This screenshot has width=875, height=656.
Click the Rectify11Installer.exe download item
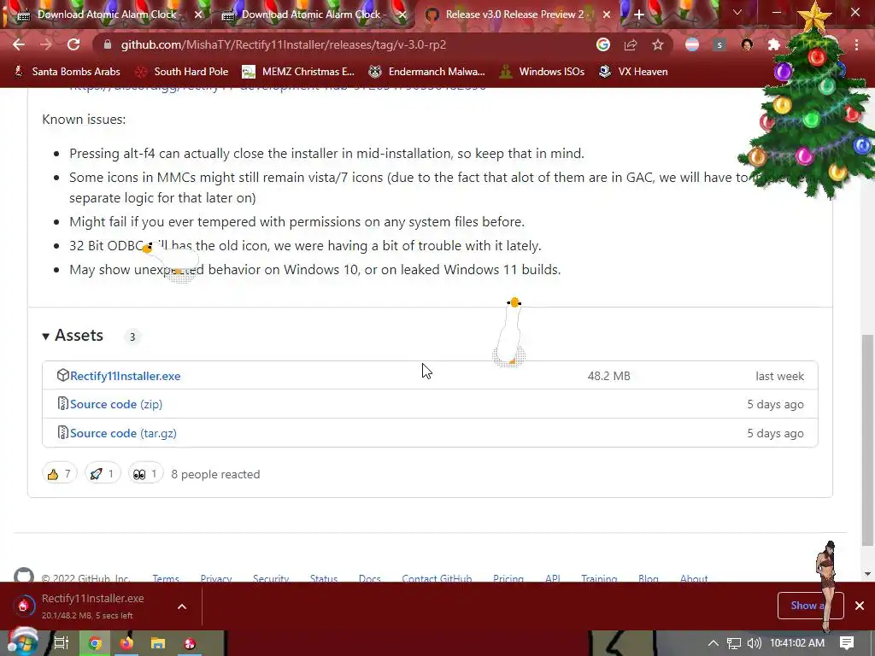pos(92,606)
